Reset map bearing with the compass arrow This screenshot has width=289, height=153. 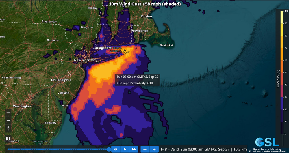[8, 128]
